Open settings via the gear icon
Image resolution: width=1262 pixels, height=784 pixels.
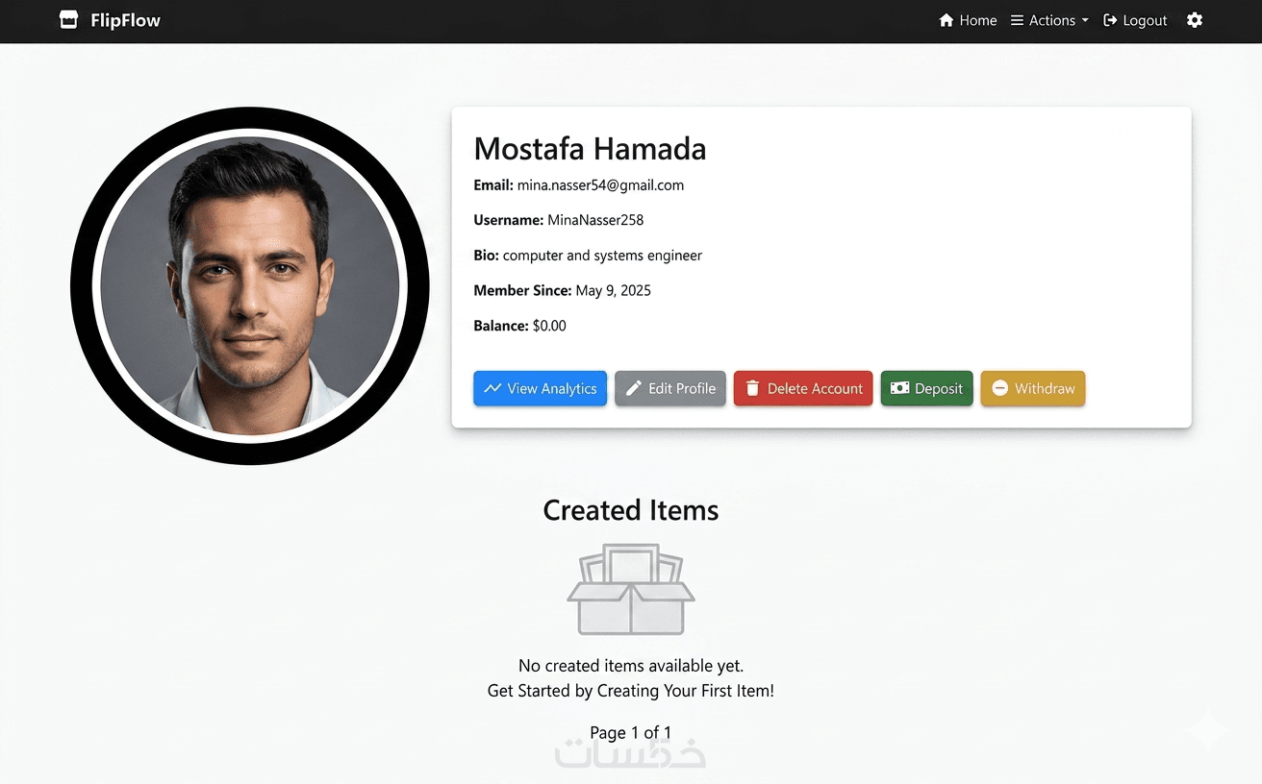click(1195, 20)
